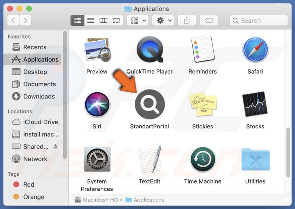Switch to column view

pos(103,20)
